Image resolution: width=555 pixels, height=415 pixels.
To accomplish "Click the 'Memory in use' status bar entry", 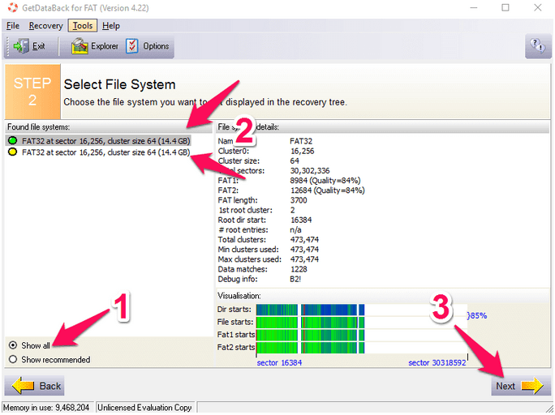I will click(48, 408).
